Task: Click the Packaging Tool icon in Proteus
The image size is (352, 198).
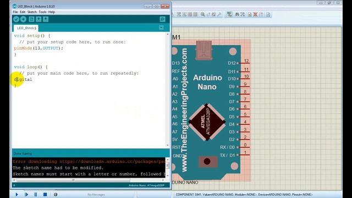Action: tap(214, 15)
